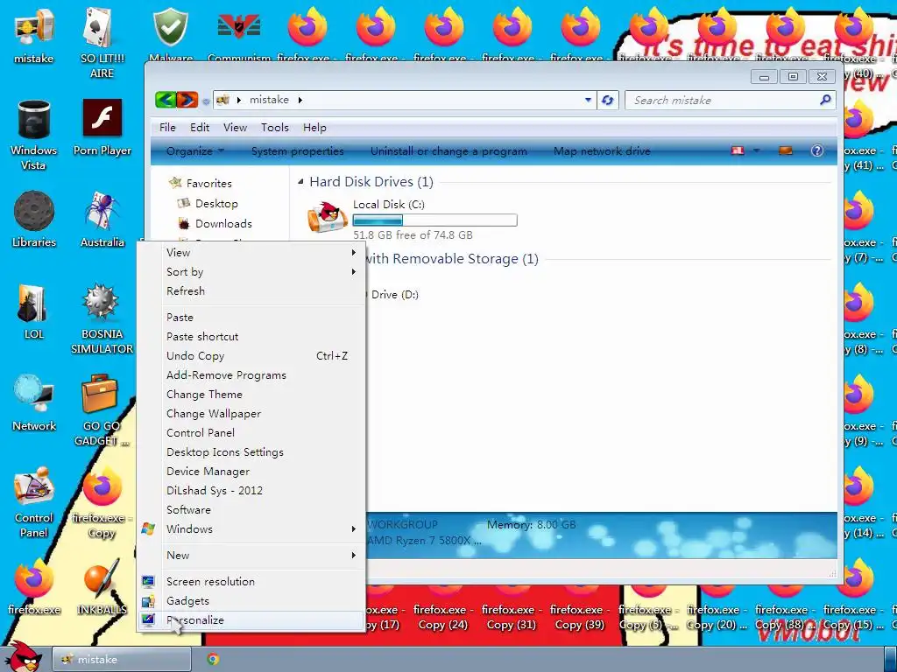The image size is (897, 672).
Task: Expand the address bar history dropdown
Action: [588, 100]
